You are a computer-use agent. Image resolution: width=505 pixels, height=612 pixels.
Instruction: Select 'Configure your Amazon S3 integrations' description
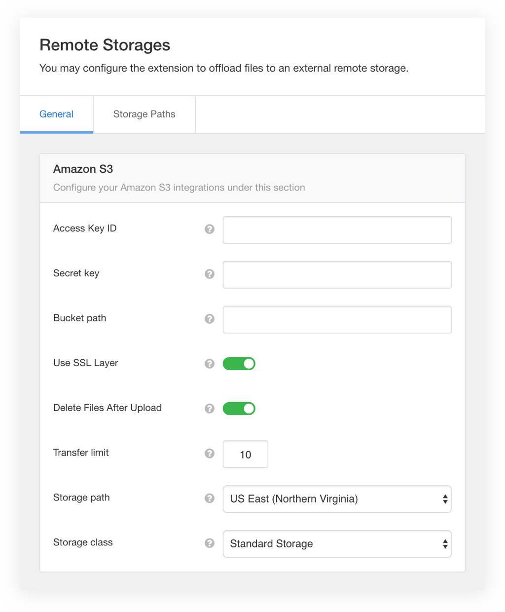[x=179, y=188]
